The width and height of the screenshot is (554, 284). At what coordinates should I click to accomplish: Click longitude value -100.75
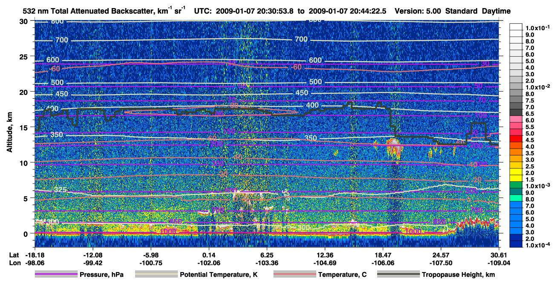point(150,263)
